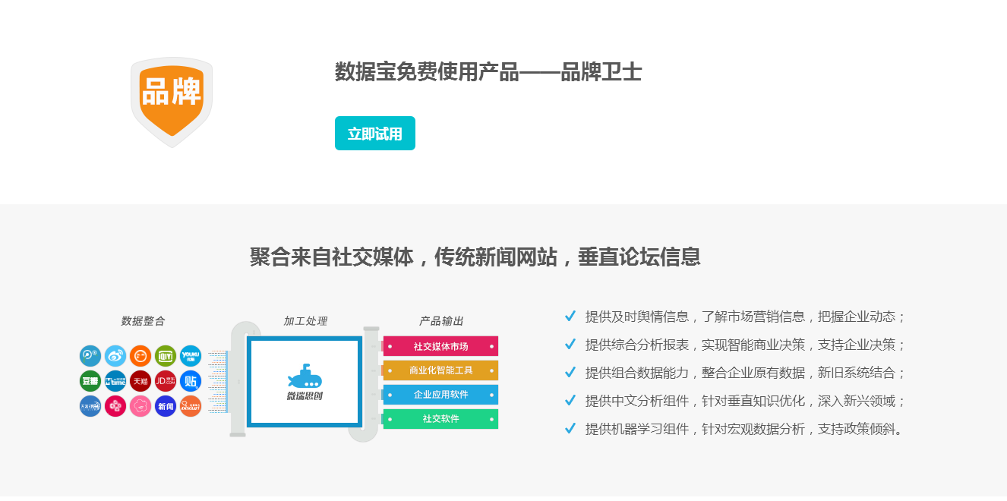The width and height of the screenshot is (1007, 501).
Task: Click the red JD.com icon
Action: (166, 380)
